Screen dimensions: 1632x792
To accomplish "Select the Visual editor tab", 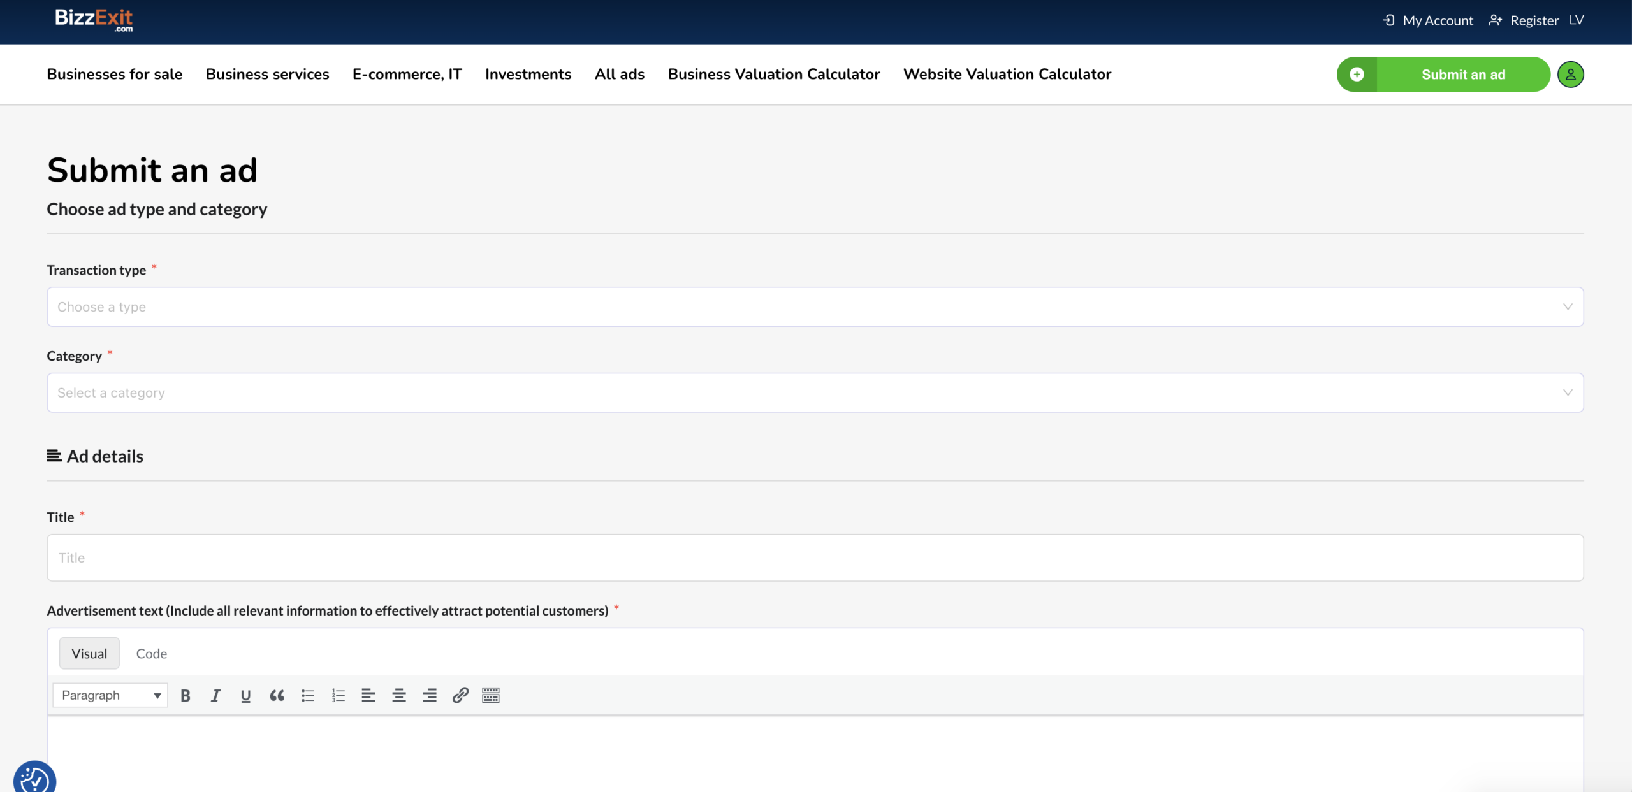I will (89, 654).
